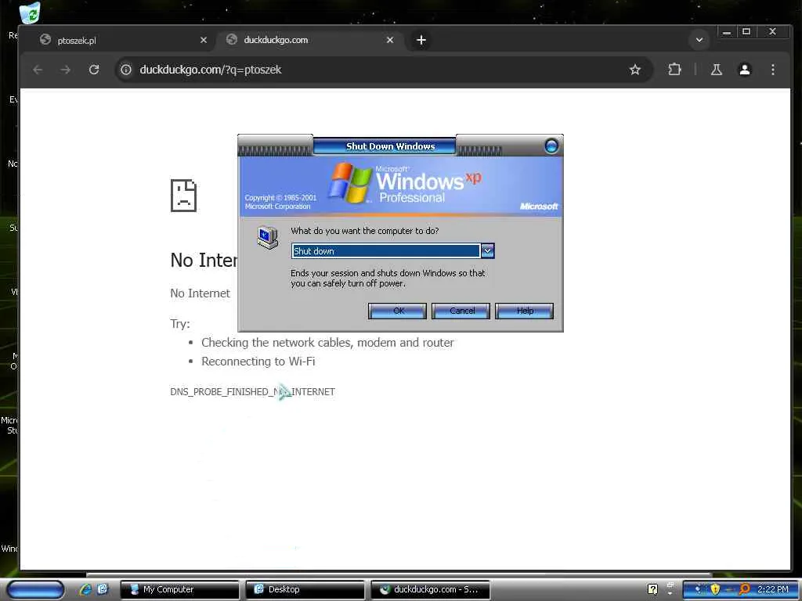802x601 pixels.
Task: Click the computer icon in shutdown dialog
Action: tap(268, 238)
